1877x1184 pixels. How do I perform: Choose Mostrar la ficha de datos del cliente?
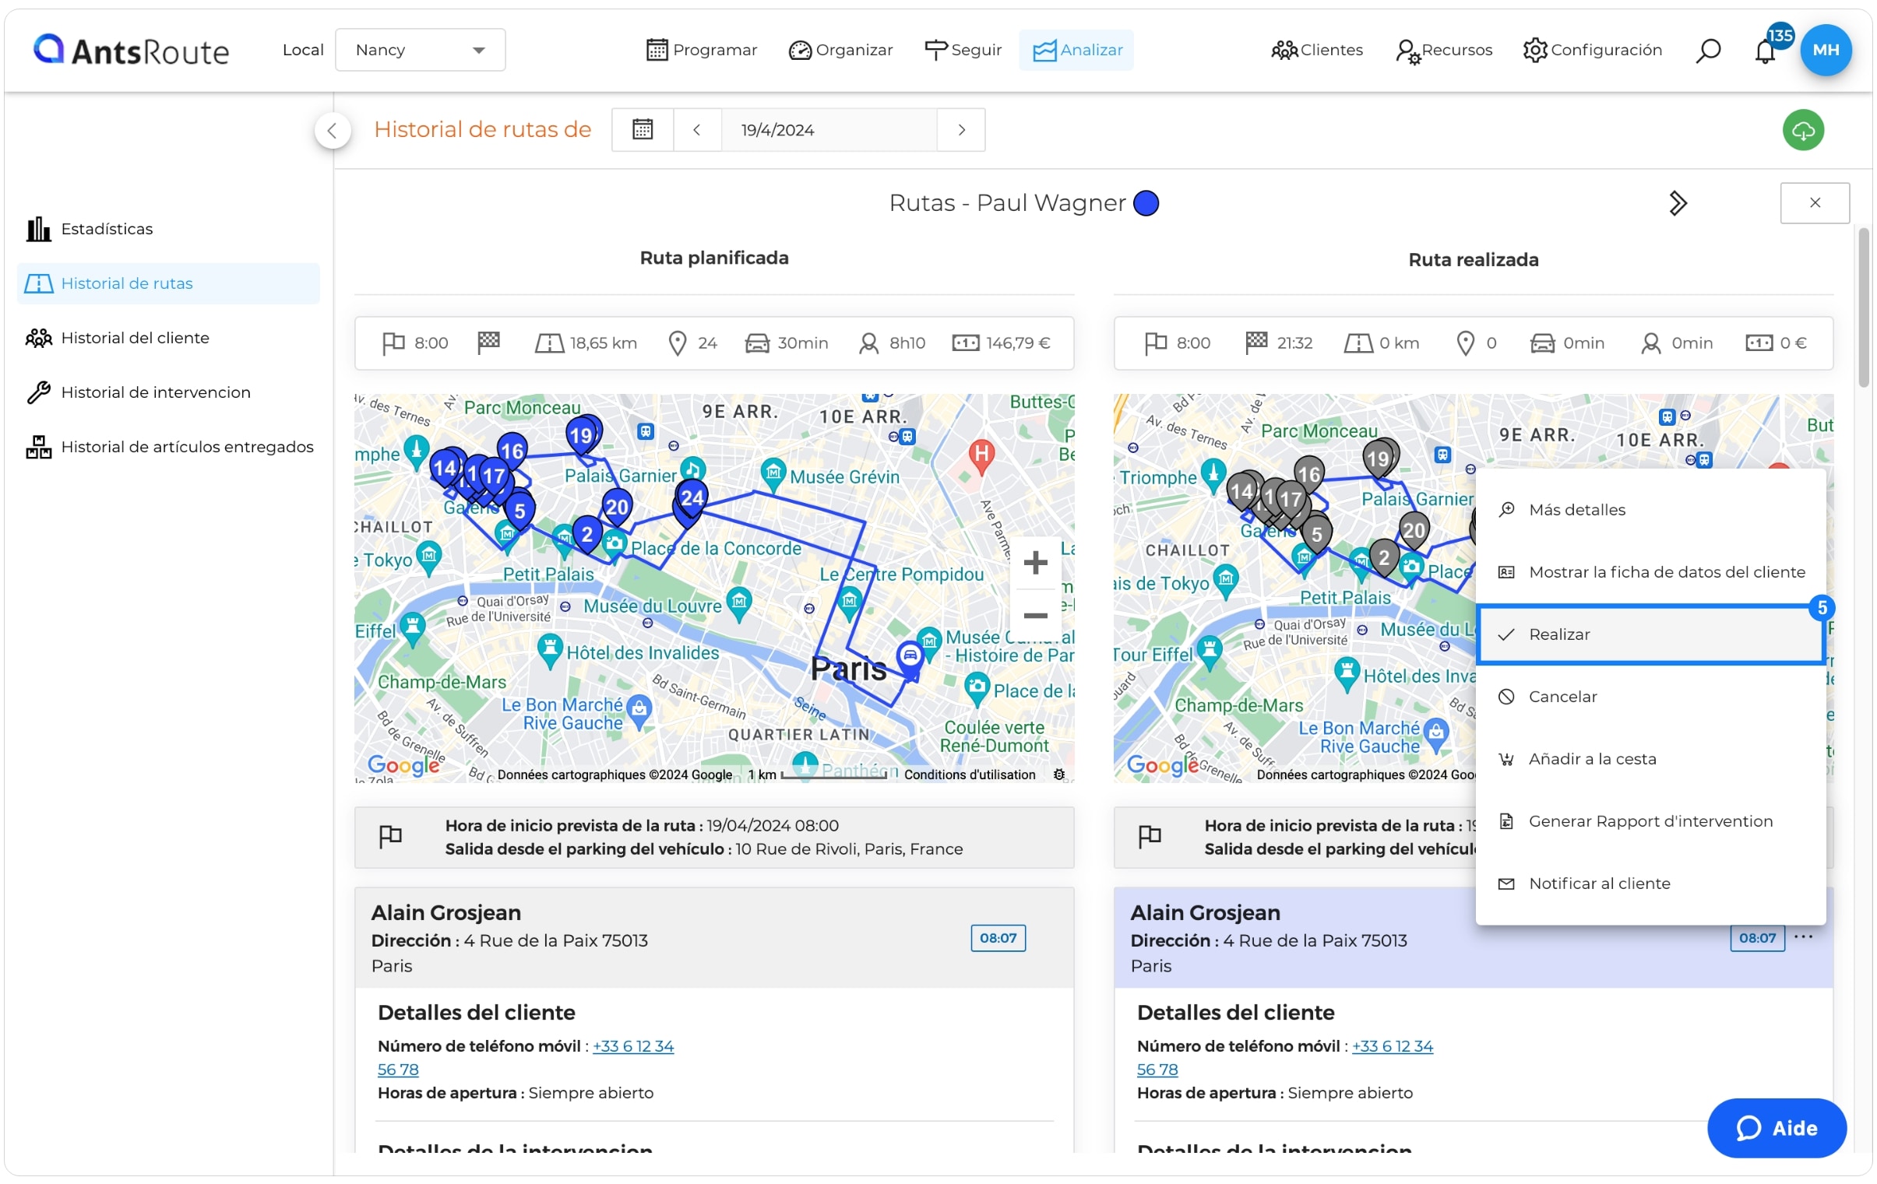coord(1650,571)
